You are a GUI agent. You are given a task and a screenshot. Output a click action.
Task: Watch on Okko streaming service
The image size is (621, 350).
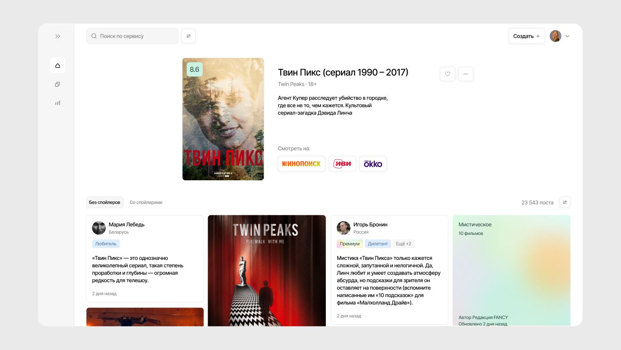373,164
